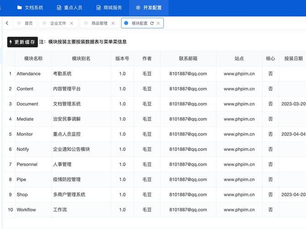306x229 pixels.
Task: Click the 版本号 column header
Action: (122, 58)
